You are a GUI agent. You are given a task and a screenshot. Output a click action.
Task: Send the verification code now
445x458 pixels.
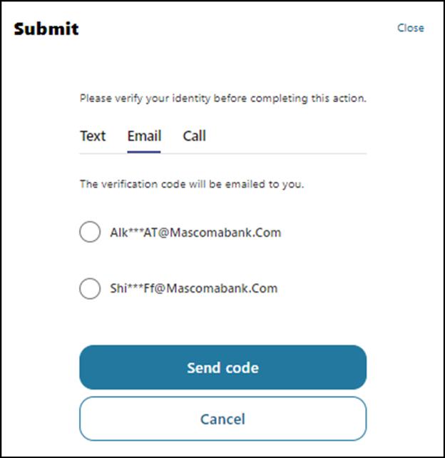click(x=222, y=368)
